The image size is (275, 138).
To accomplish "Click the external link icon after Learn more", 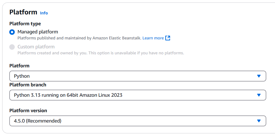I will (168, 38).
